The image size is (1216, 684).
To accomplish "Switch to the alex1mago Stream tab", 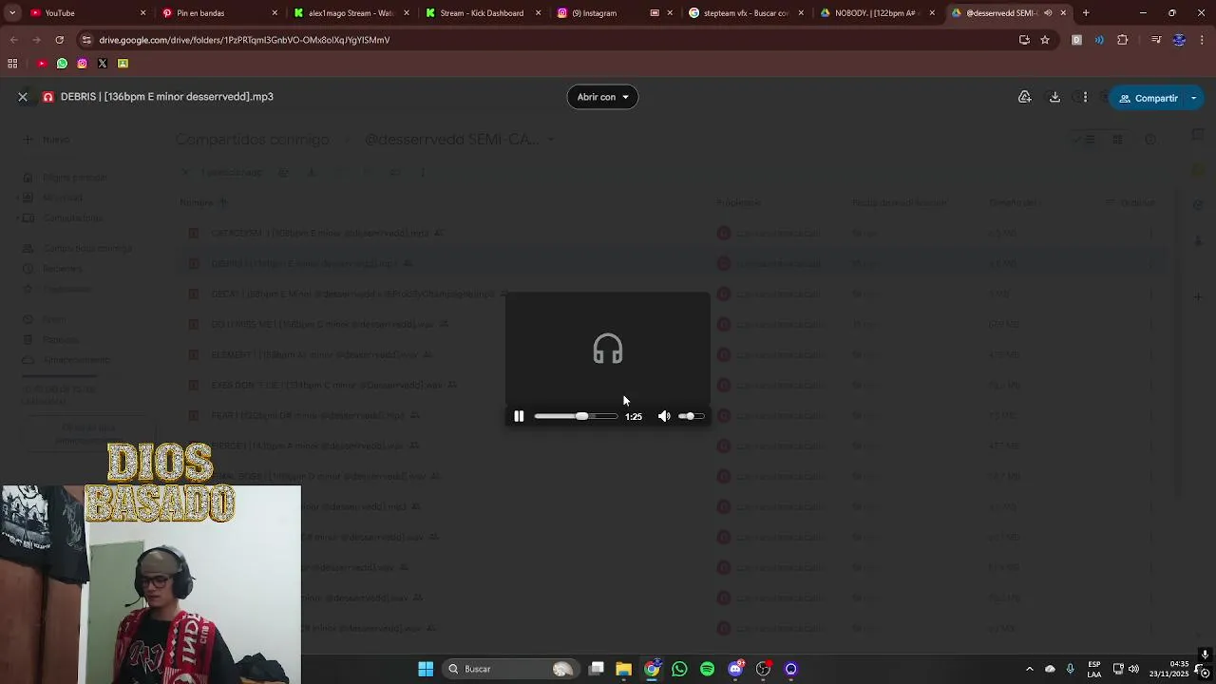I will 351,13.
